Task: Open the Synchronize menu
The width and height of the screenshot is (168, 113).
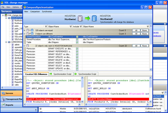Action: click(x=47, y=12)
